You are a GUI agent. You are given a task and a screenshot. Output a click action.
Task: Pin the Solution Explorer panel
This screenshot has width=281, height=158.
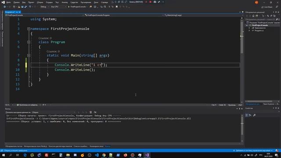point(276,12)
